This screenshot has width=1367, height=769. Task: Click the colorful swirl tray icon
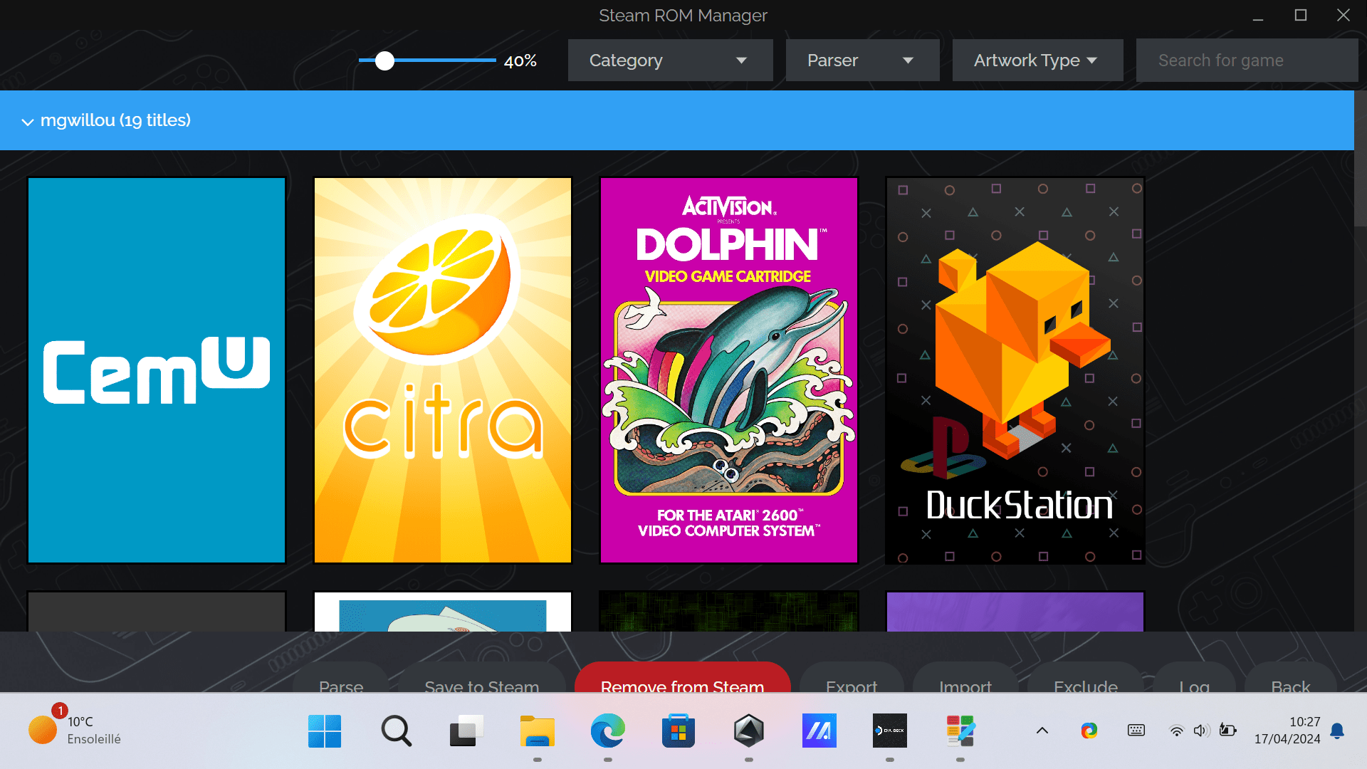pyautogui.click(x=1089, y=731)
